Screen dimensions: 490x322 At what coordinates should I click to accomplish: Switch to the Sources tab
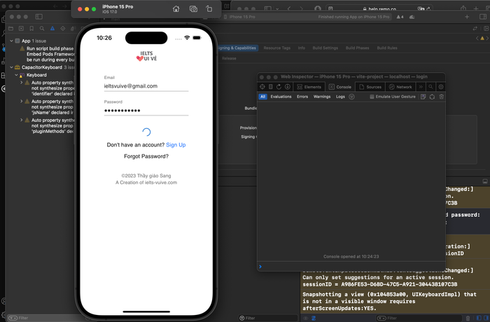pyautogui.click(x=370, y=87)
